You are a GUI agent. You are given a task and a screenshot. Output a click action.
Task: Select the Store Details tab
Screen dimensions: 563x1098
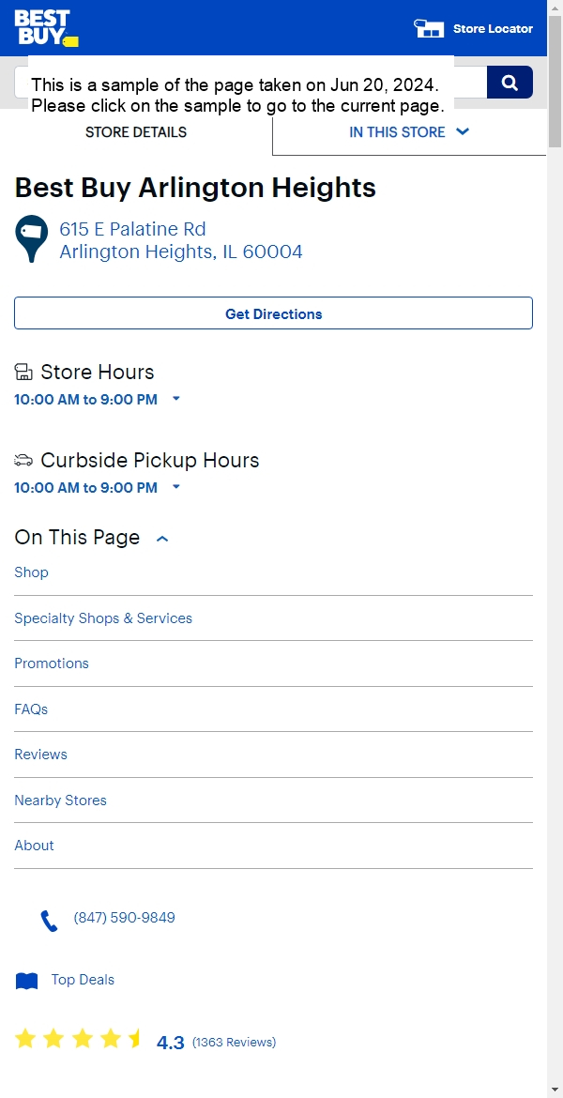pos(136,132)
